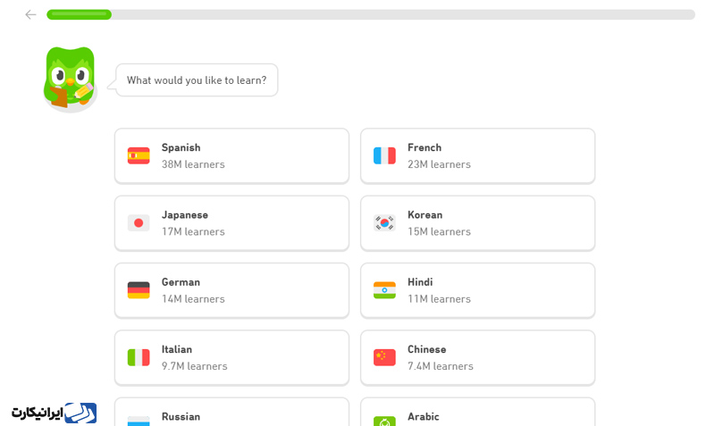Select the Russian language option
This screenshot has height=426, width=715.
231,412
